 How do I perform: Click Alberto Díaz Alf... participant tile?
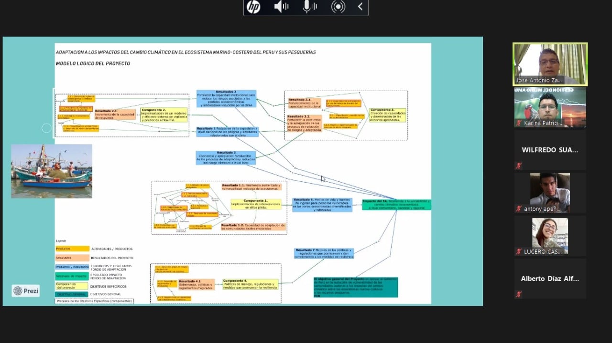coord(550,279)
